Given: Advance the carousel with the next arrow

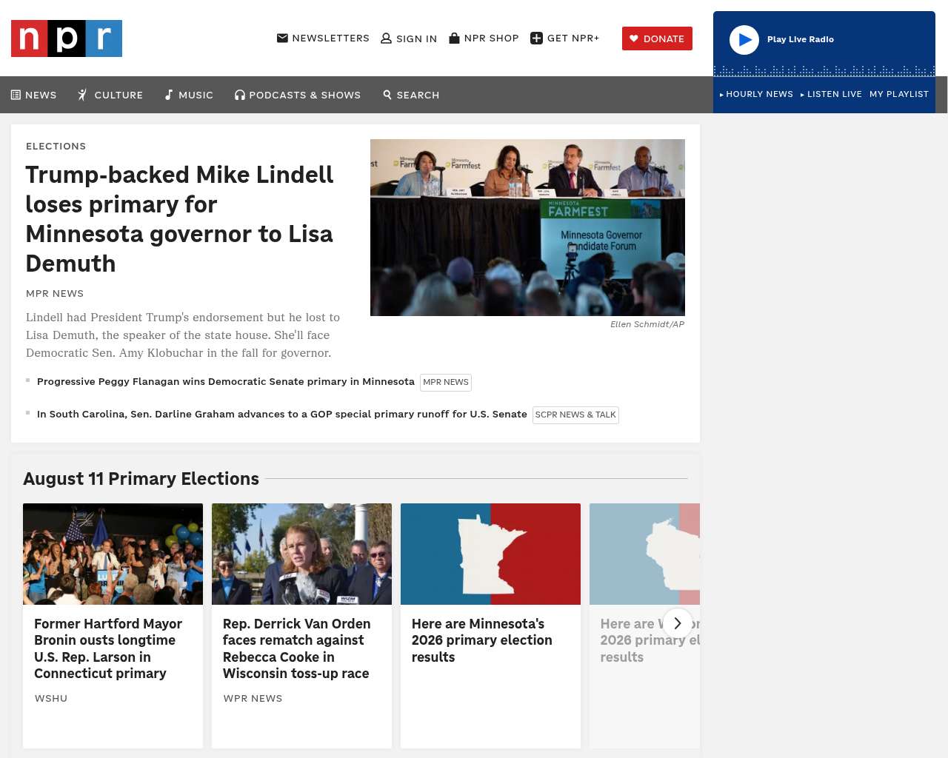Looking at the screenshot, I should [677, 623].
